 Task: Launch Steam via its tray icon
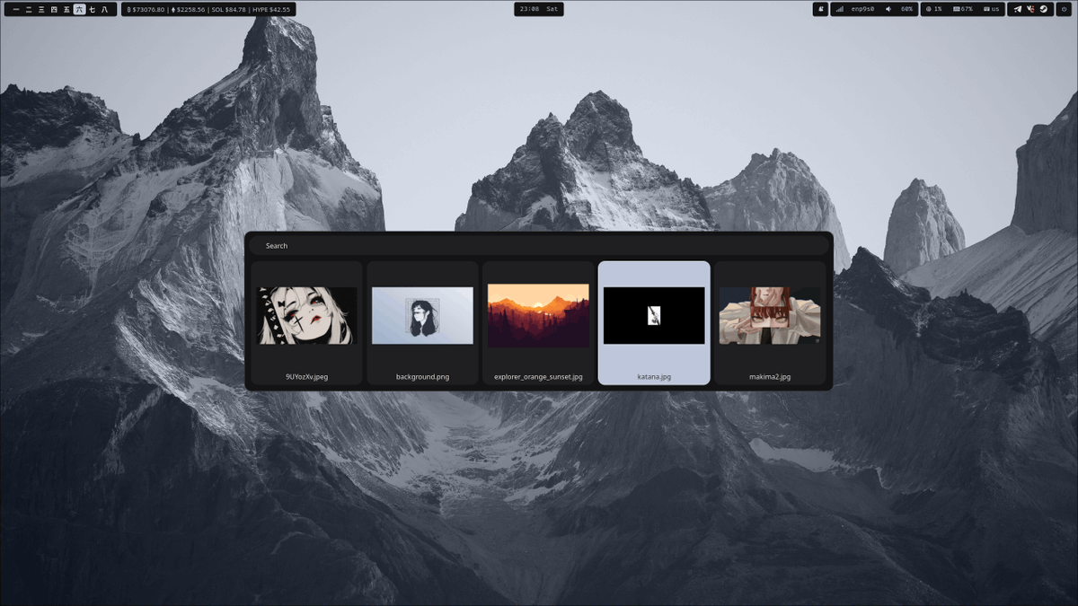1043,8
